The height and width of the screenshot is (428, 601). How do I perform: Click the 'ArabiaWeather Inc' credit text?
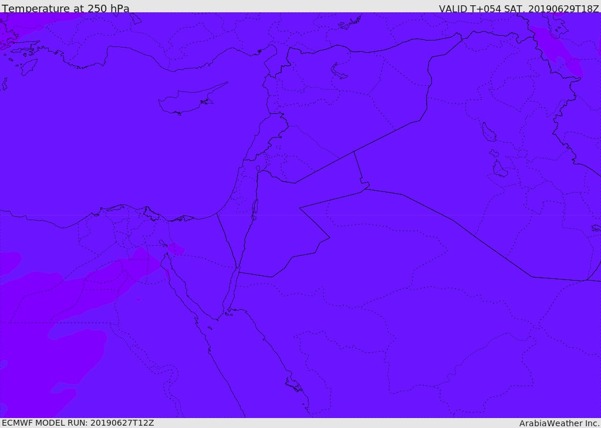pyautogui.click(x=559, y=423)
